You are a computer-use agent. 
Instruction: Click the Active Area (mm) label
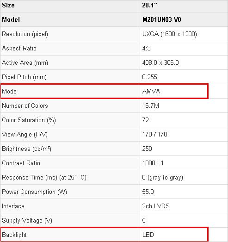[x=25, y=63]
